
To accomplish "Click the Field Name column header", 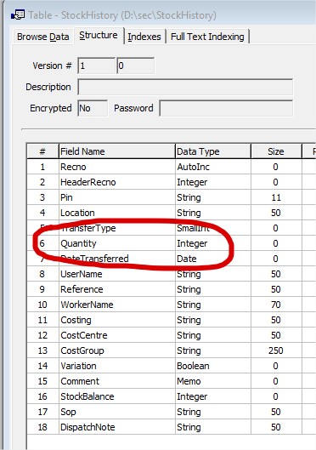I will (x=117, y=151).
